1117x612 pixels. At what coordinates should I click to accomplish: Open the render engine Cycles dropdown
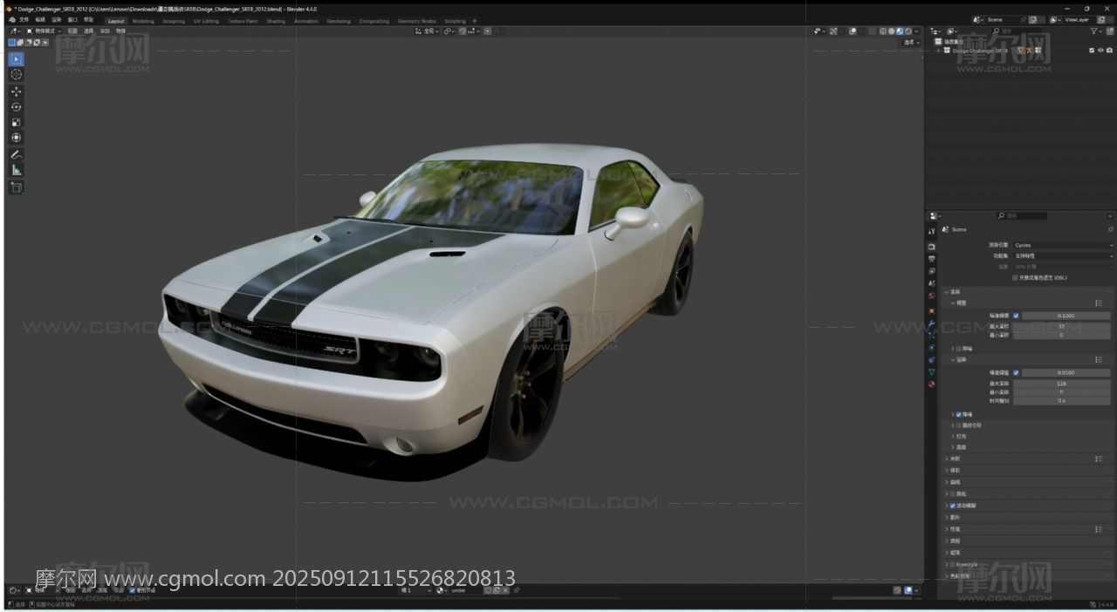[x=1063, y=245]
